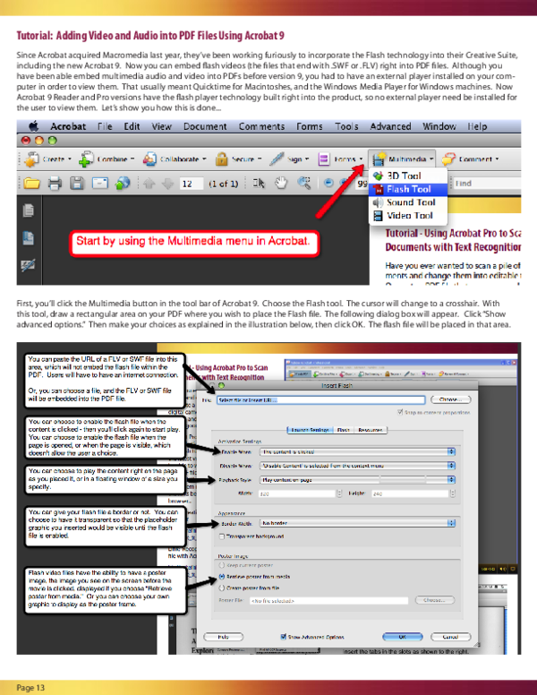Click the Multimedia toolbar icon

point(379,159)
